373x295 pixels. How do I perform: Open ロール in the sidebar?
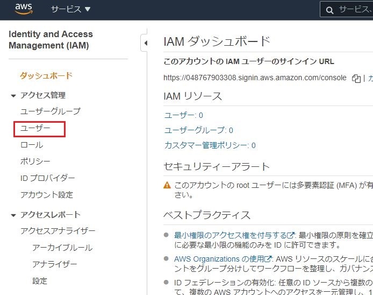[32, 145]
